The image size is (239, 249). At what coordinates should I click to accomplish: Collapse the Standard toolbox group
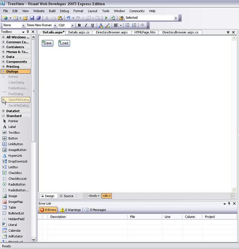pos(3,116)
